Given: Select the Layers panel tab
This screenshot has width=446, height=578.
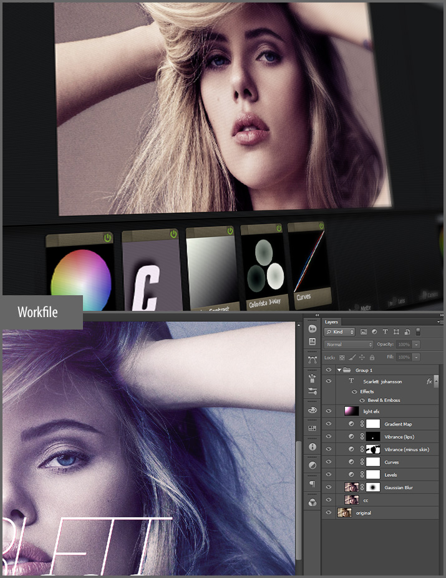Looking at the screenshot, I should coord(332,322).
